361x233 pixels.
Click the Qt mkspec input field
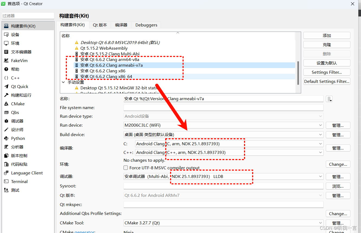click(223, 204)
